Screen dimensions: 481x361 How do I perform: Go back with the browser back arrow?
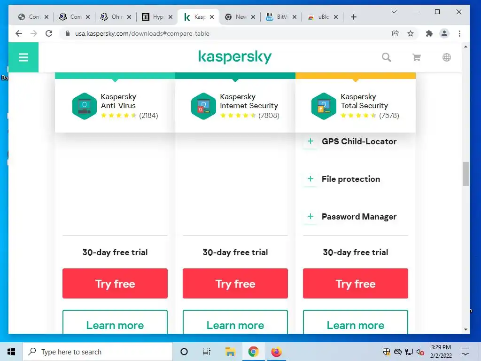(19, 33)
